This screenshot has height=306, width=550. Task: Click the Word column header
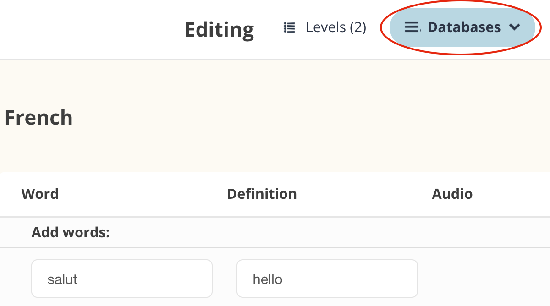[40, 194]
